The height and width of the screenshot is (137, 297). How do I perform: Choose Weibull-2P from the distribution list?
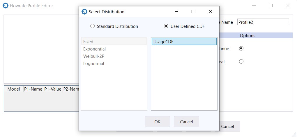pos(94,56)
